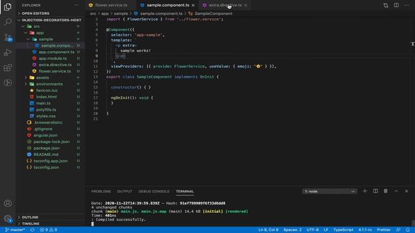Viewport: 415px width, 233px height.
Task: Create a new terminal with plus icon
Action: pyautogui.click(x=364, y=191)
